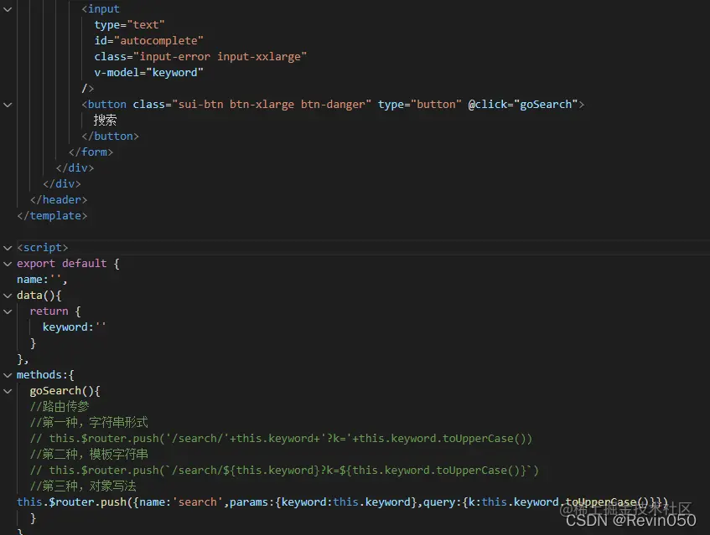
Task: Click the 搜索 button label text
Action: [x=105, y=121]
